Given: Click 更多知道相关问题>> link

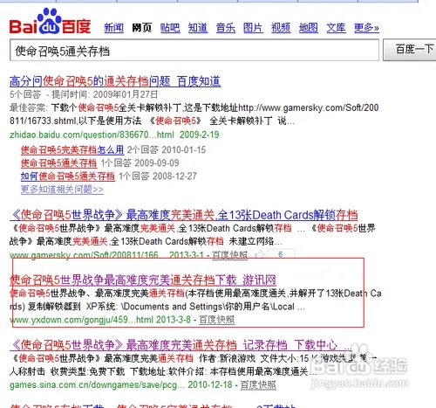Looking at the screenshot, I should (62, 190).
